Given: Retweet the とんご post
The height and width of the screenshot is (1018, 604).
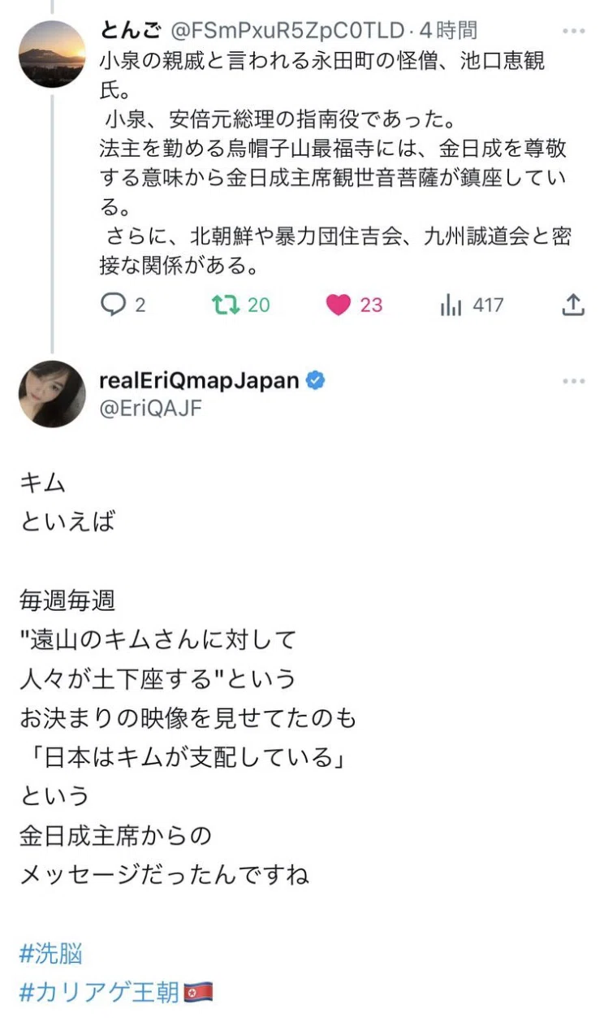Looking at the screenshot, I should 226,305.
